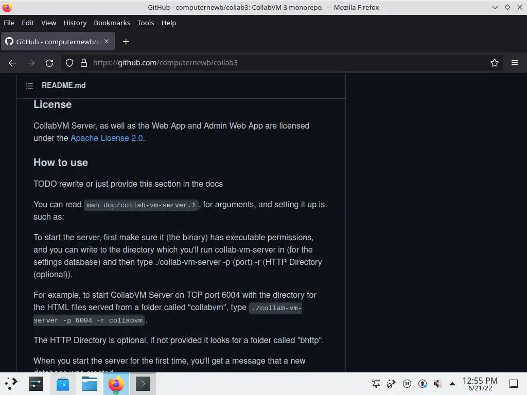Image resolution: width=527 pixels, height=395 pixels.
Task: Open the History menu
Action: [75, 23]
